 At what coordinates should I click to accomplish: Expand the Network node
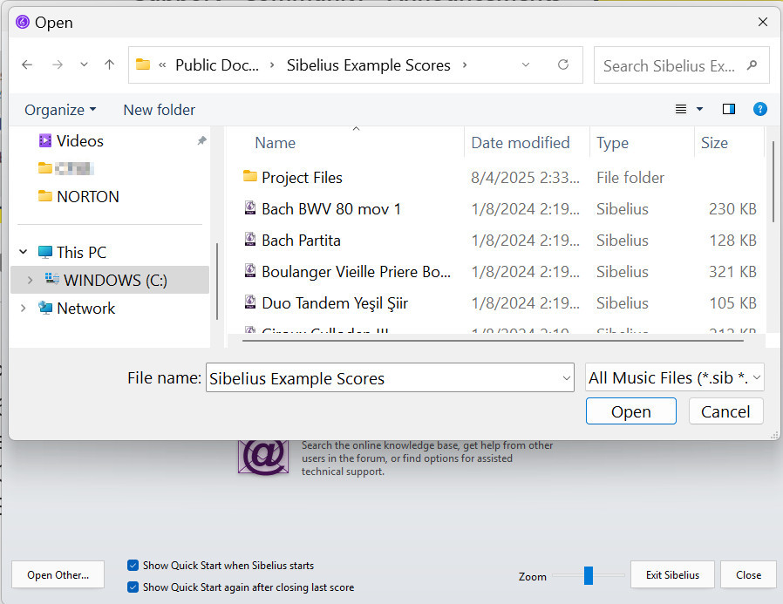click(23, 308)
